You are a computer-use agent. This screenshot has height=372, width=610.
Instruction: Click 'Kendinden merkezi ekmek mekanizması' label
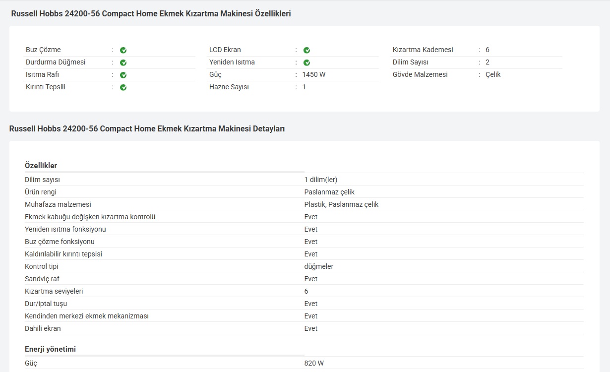click(x=87, y=316)
